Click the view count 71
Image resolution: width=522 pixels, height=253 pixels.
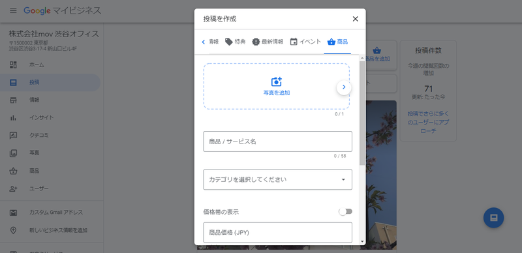pos(428,89)
